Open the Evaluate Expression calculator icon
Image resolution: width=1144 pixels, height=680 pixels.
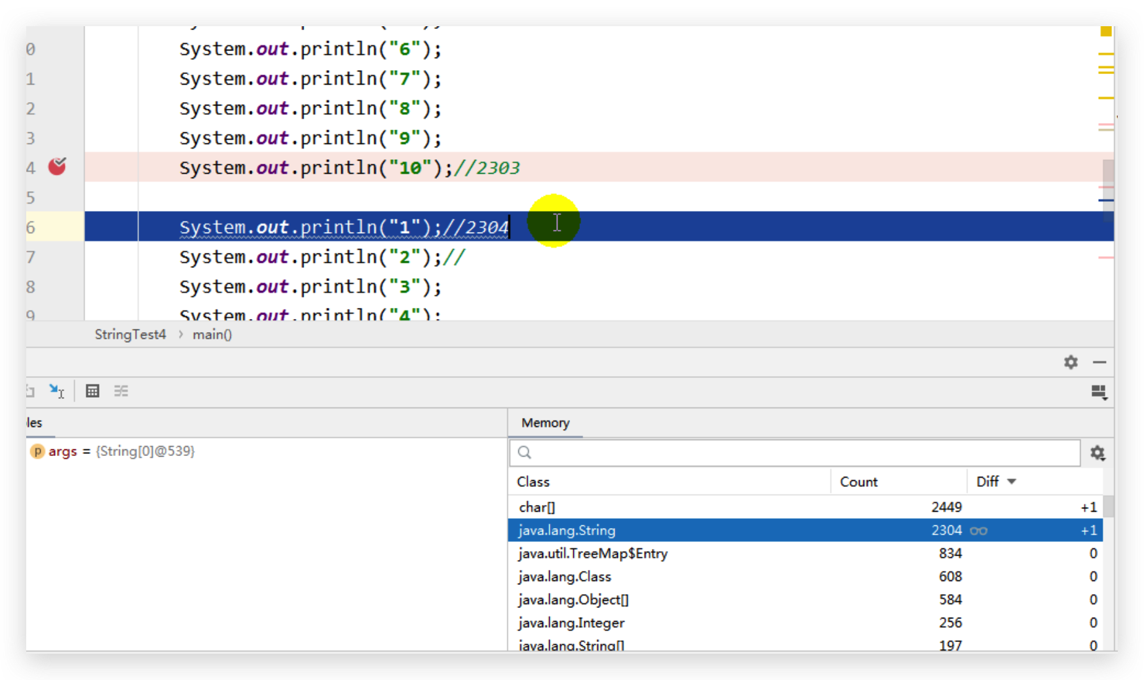pos(92,391)
